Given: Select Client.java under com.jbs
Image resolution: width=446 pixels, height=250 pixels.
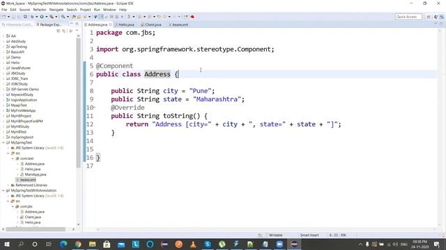Looking at the screenshot, I should 33,217.
